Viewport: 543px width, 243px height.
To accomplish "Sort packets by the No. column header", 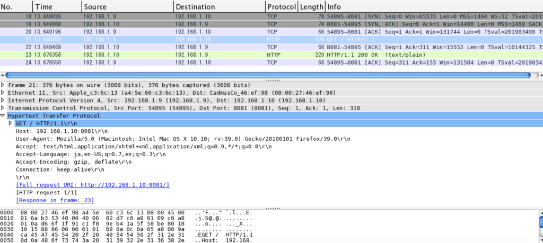I will [16, 6].
